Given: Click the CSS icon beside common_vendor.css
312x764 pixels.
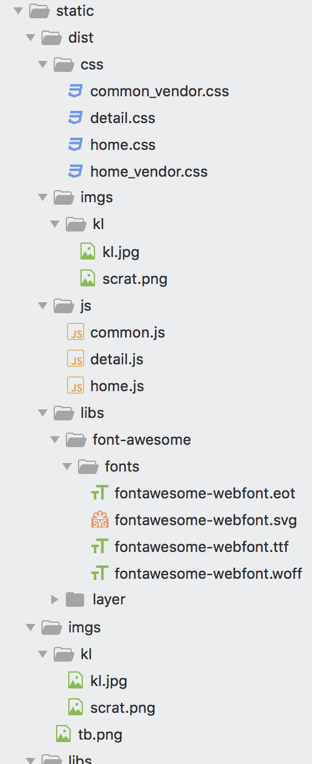Looking at the screenshot, I should coord(75,91).
